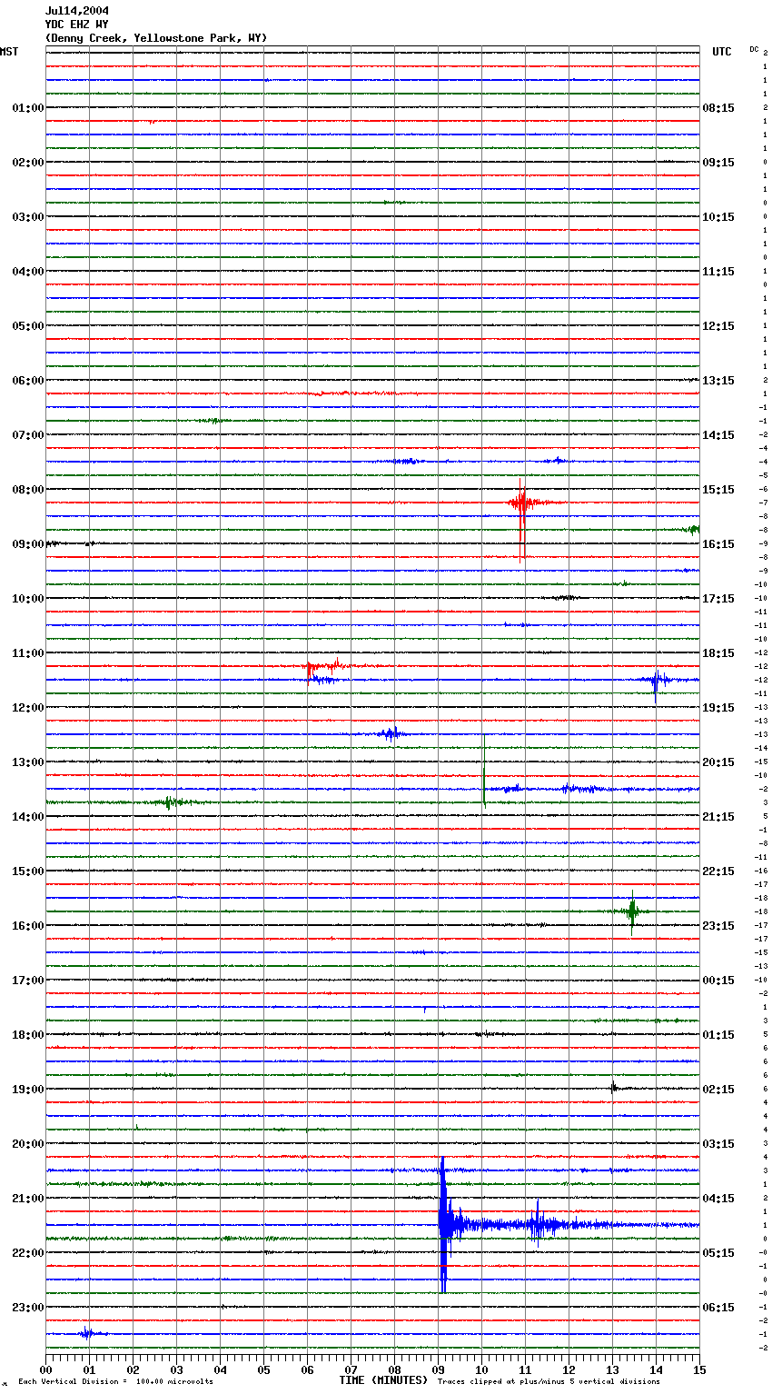Click the MST hour label "15:00"
The image size is (772, 1394).
[x=28, y=871]
